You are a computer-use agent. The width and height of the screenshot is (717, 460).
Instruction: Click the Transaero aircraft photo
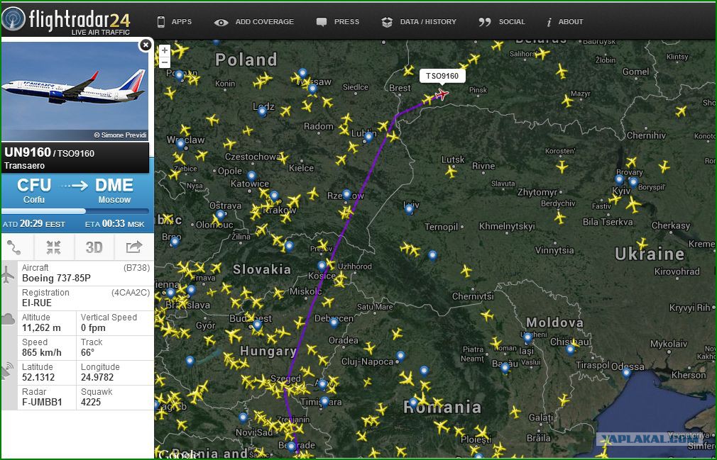coord(75,91)
